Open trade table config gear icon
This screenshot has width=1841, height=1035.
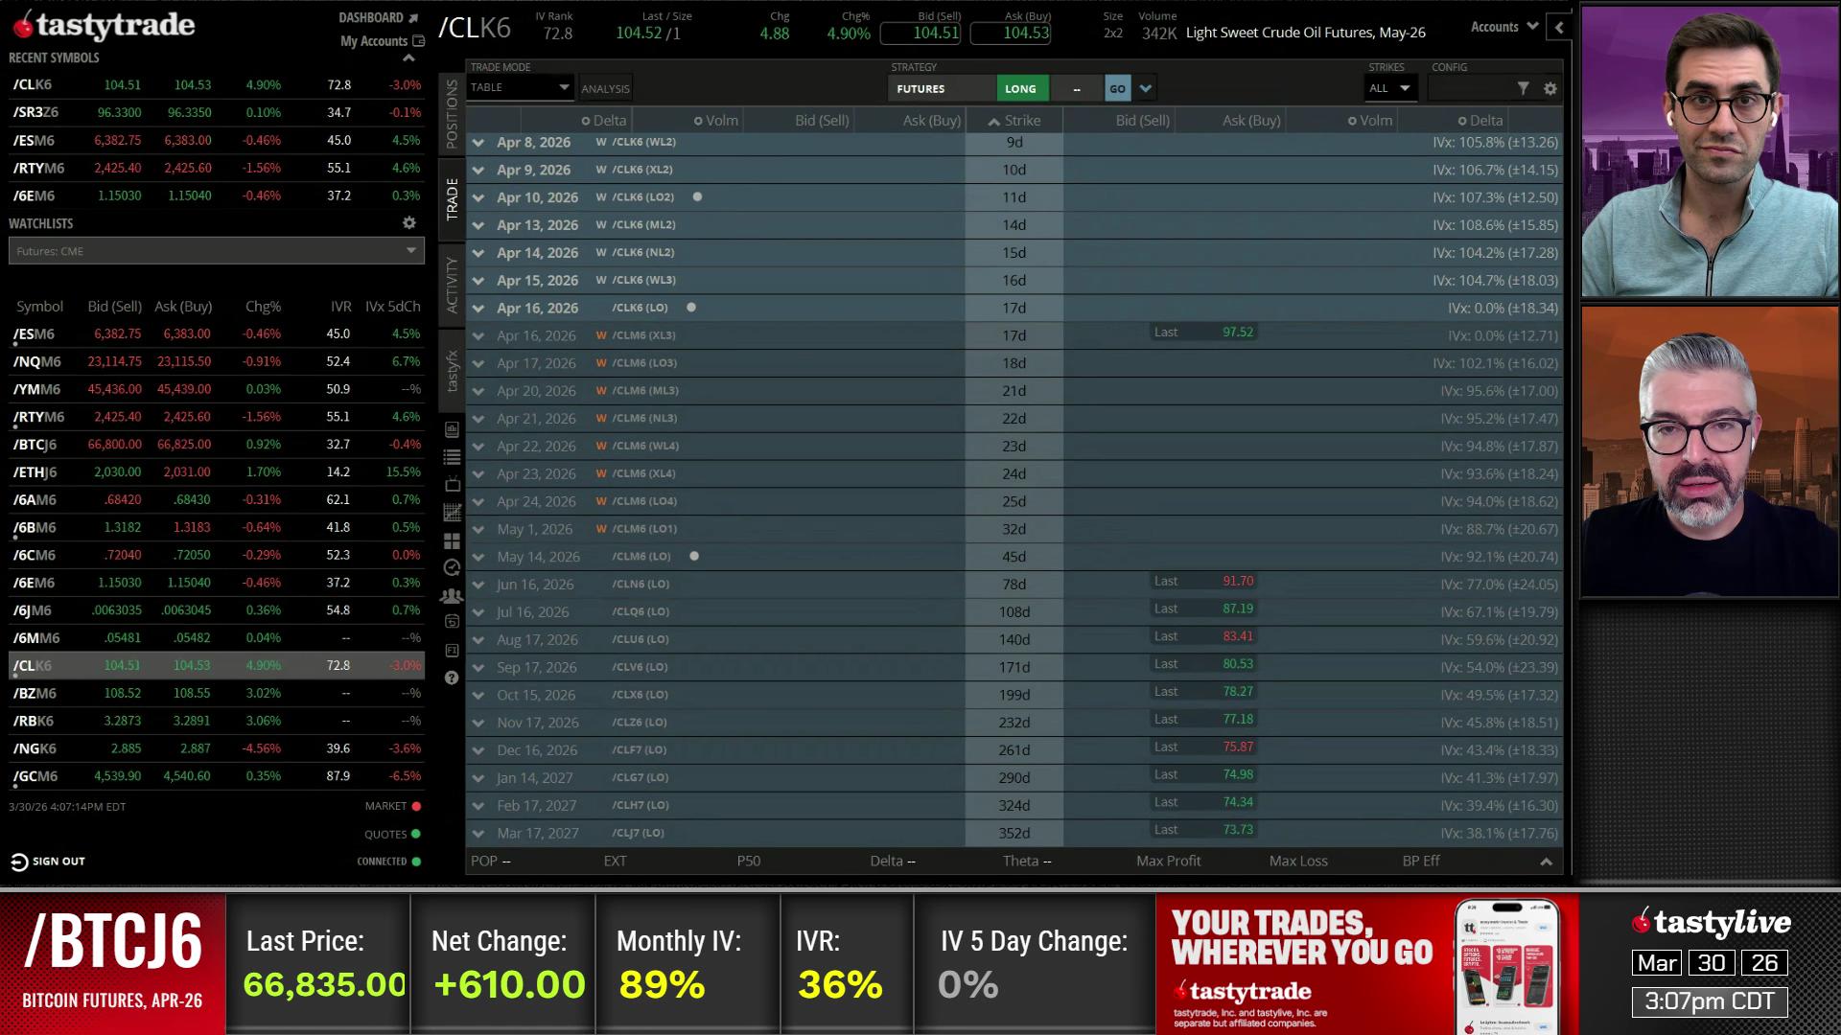click(1550, 88)
